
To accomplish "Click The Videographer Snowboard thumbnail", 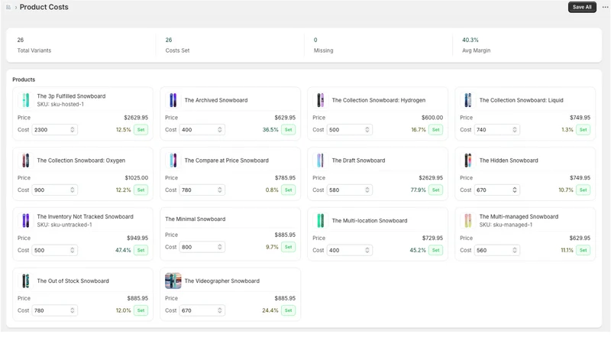I will [x=173, y=281].
